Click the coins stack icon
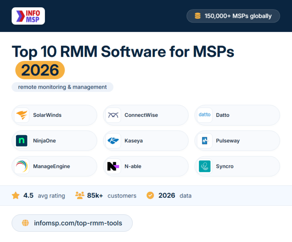The height and width of the screenshot is (242, 292). [x=198, y=16]
